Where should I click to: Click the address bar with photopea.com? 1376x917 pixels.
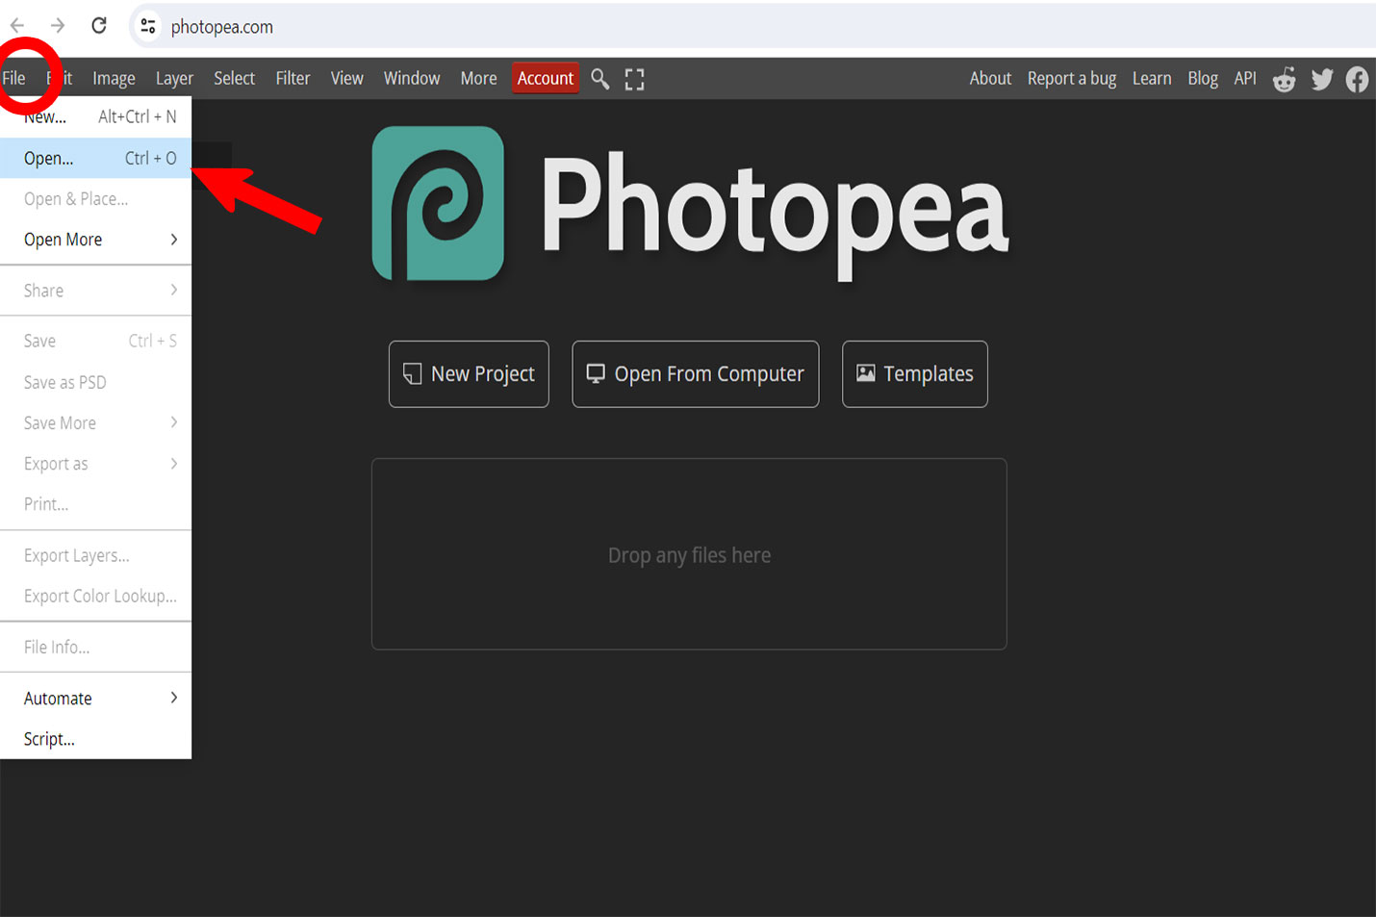click(751, 26)
